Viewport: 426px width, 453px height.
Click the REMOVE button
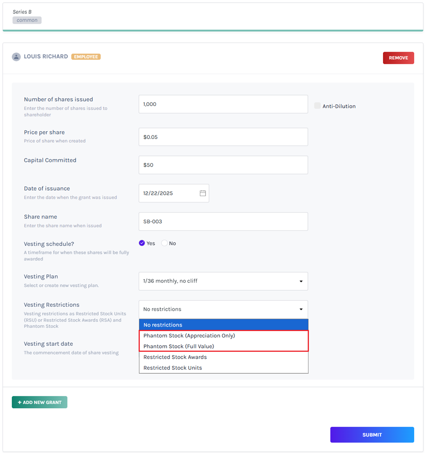398,58
